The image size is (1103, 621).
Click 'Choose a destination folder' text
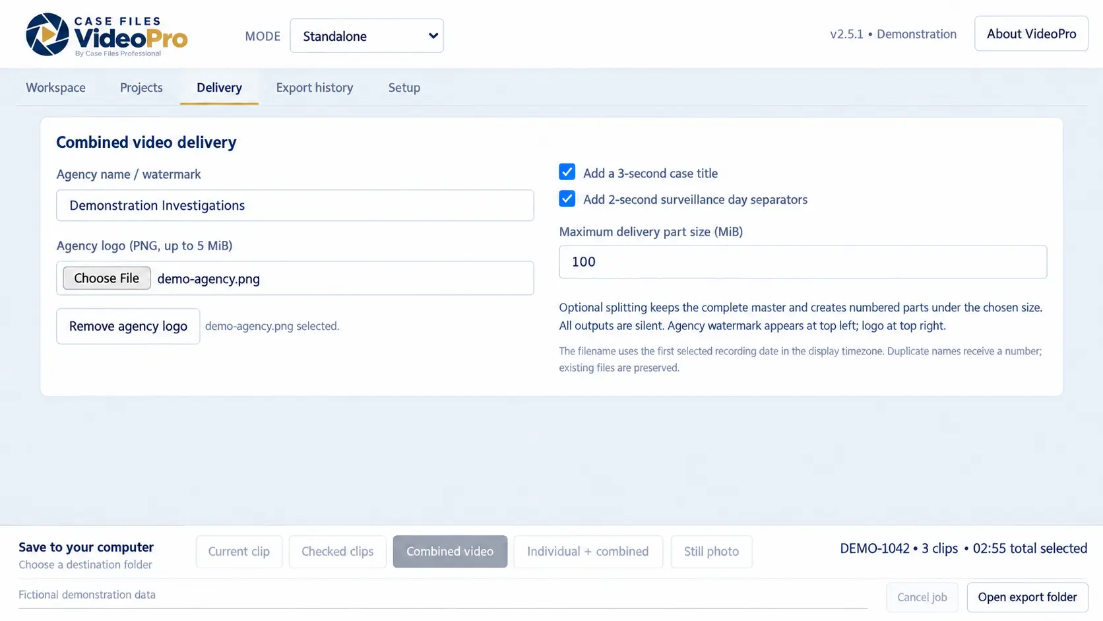[85, 565]
